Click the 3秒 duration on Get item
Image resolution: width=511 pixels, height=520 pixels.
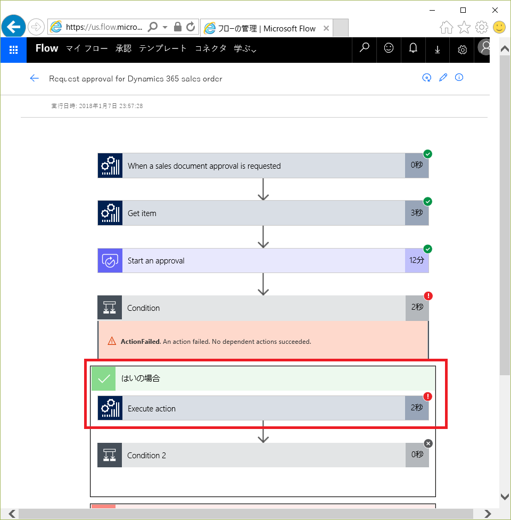[417, 213]
